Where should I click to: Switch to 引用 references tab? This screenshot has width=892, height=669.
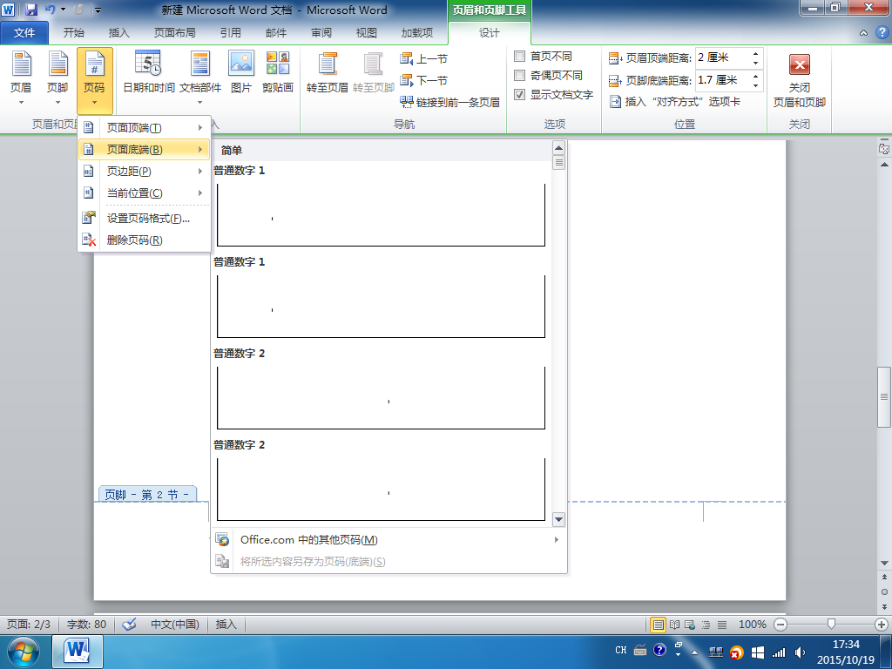pos(230,33)
